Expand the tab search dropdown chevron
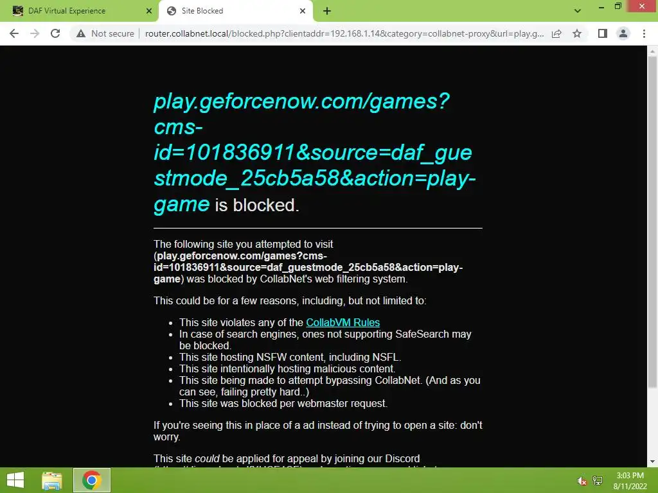Image resolution: width=658 pixels, height=493 pixels. [x=578, y=11]
